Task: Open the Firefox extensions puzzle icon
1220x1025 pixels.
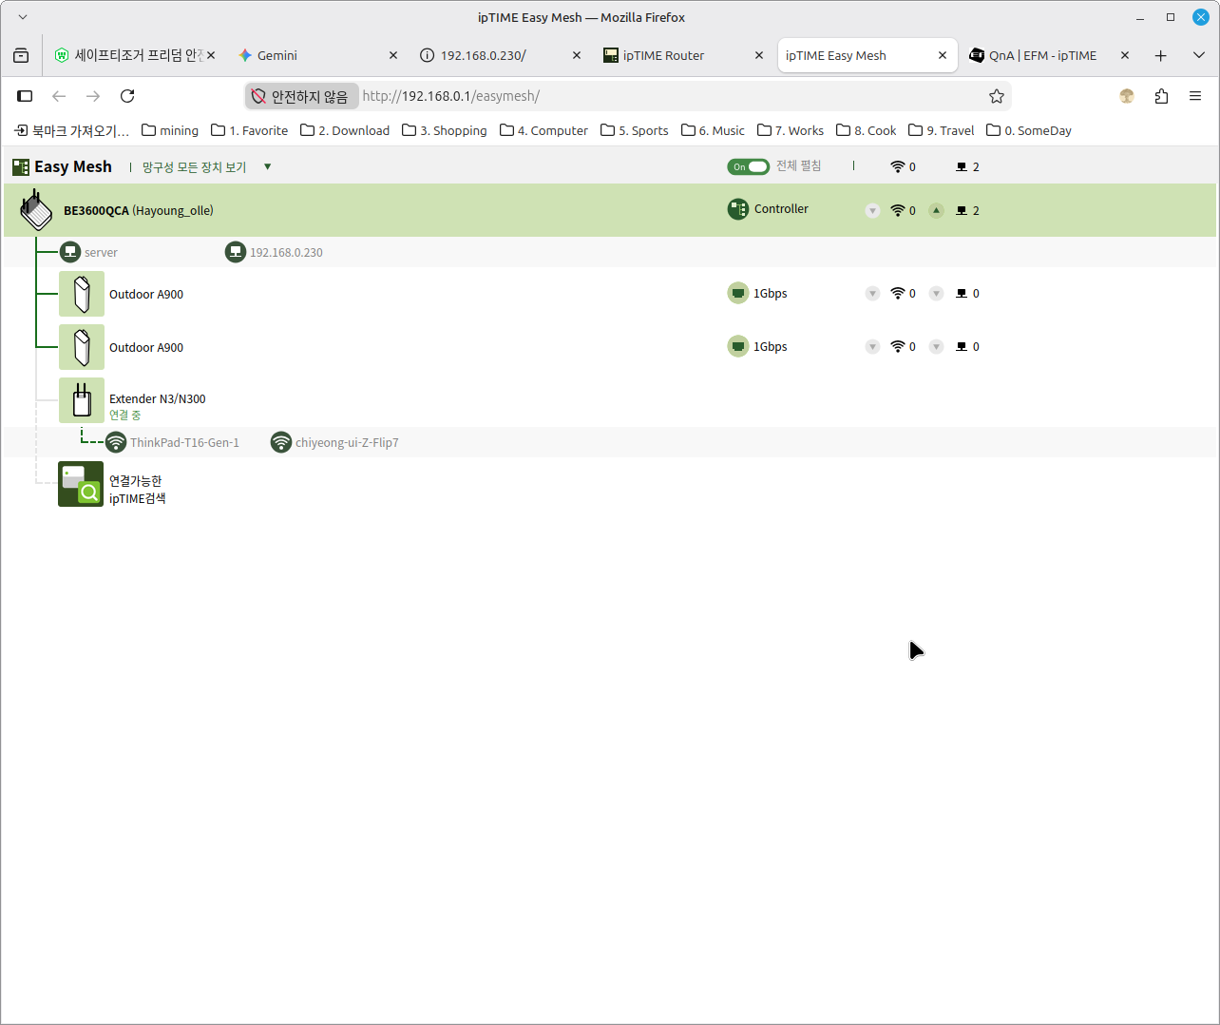Action: (1161, 96)
